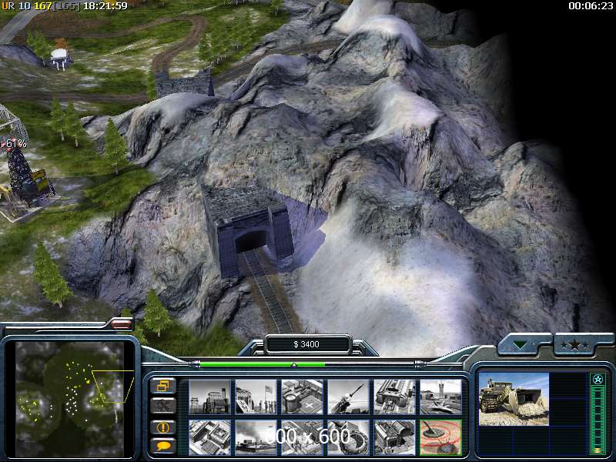Click the yellow viewport outline on minimap
Image resolution: width=616 pixels, height=462 pixels.
(112, 387)
